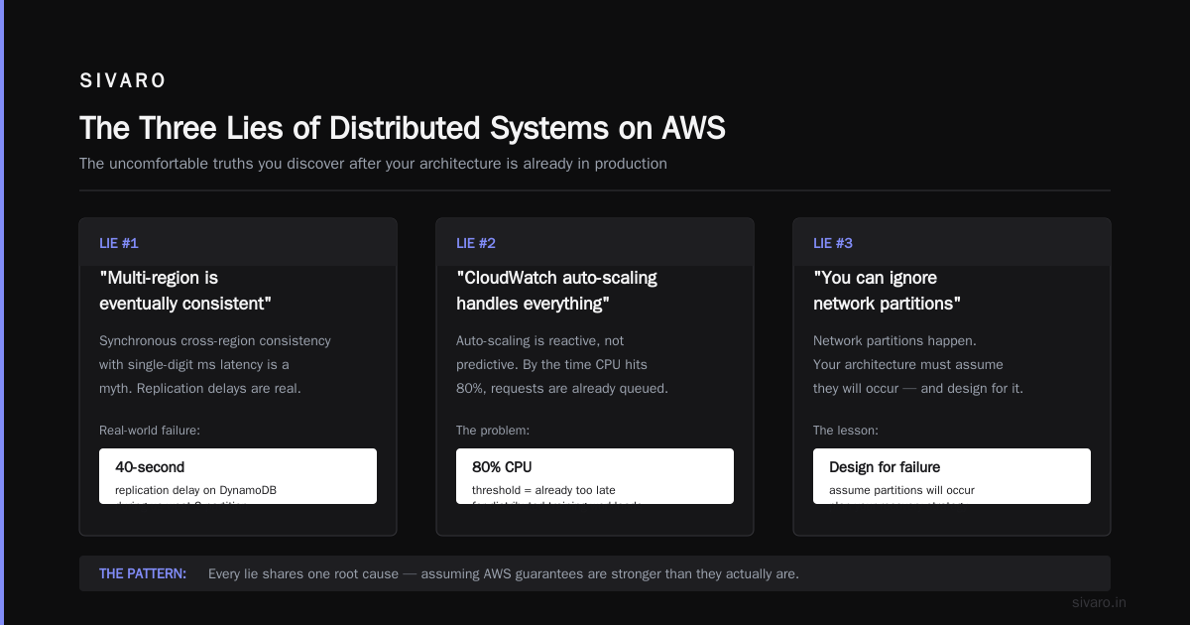Click the heading "You can ignore network partitions"
Viewport: 1190px width, 625px height.
click(x=888, y=291)
